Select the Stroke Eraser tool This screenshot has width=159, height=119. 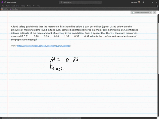point(14,9)
